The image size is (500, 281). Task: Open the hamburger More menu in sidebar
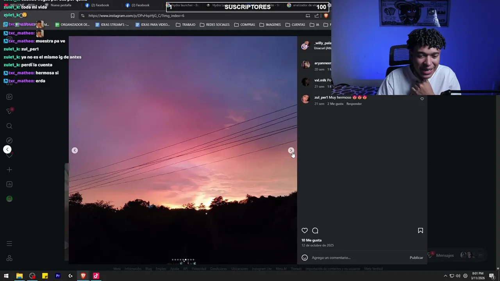(x=9, y=244)
